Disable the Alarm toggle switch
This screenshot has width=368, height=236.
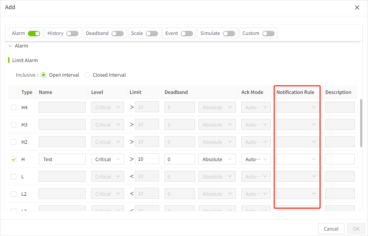coord(34,34)
